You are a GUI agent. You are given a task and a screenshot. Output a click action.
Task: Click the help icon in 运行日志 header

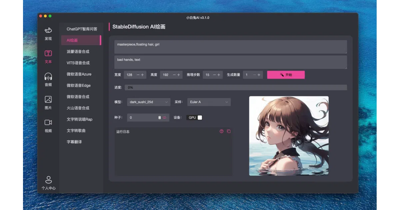tap(222, 131)
